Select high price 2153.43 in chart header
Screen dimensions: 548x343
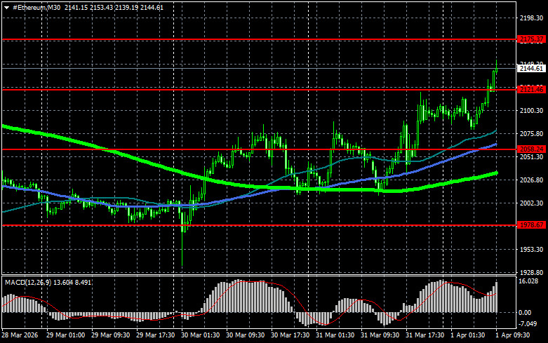[x=102, y=7]
